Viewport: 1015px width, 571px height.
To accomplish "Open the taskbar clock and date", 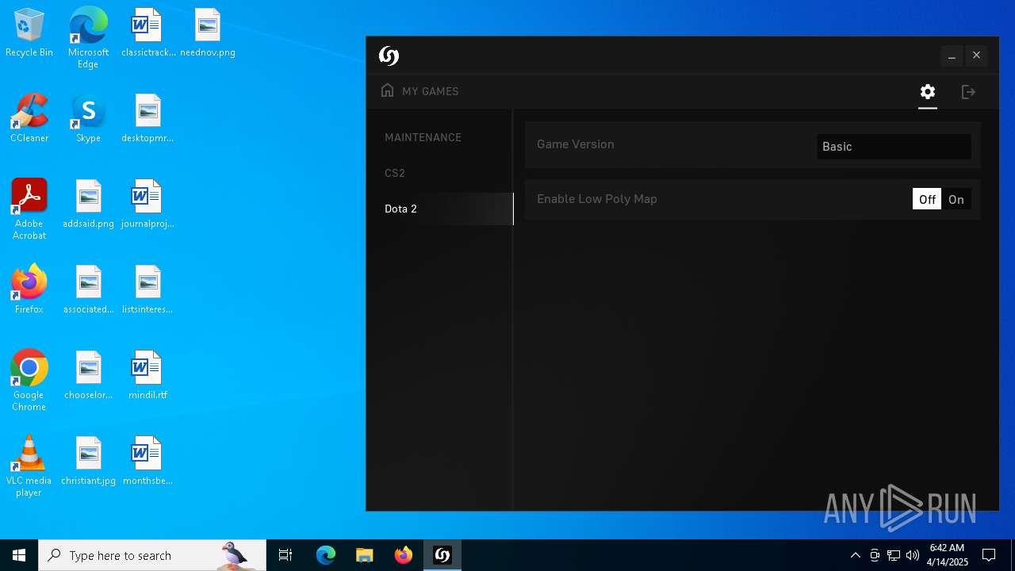I will [947, 555].
